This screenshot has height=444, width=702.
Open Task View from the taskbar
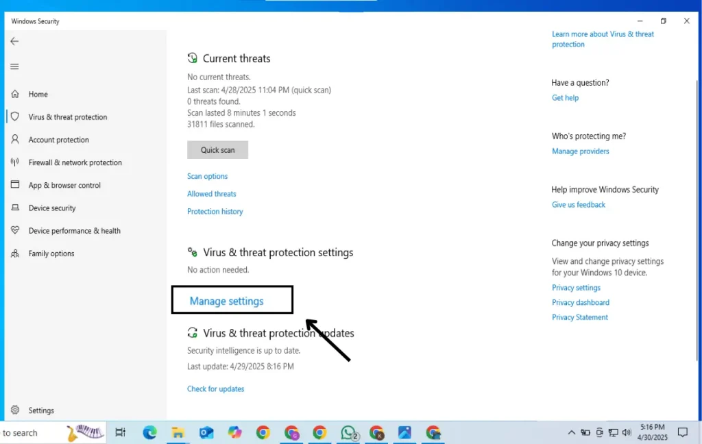click(x=121, y=432)
